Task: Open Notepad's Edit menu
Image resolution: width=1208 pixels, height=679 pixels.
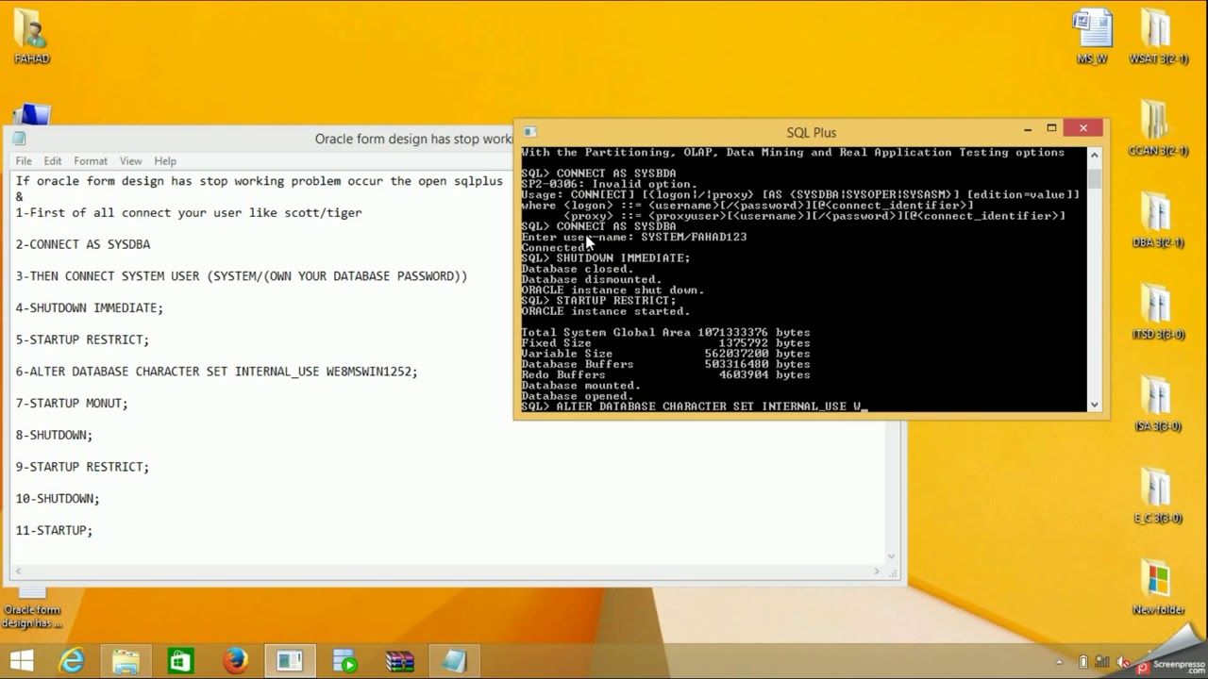Action: tap(53, 161)
